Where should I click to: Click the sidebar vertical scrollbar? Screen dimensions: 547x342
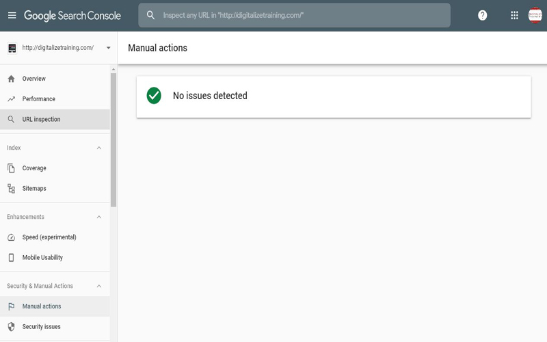[114, 137]
